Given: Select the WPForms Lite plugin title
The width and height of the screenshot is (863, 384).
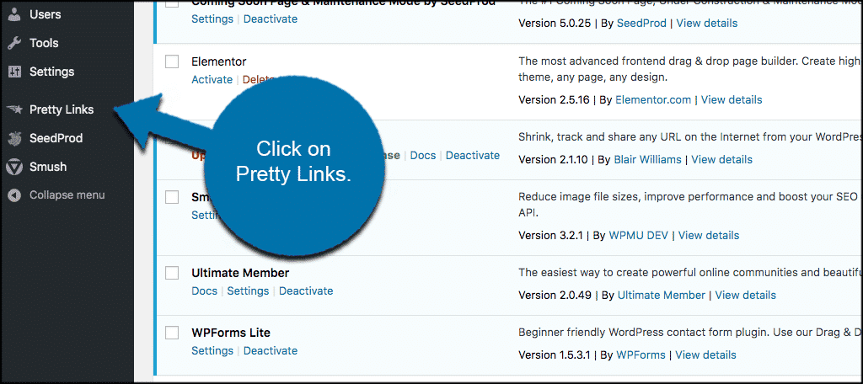Looking at the screenshot, I should (x=231, y=333).
